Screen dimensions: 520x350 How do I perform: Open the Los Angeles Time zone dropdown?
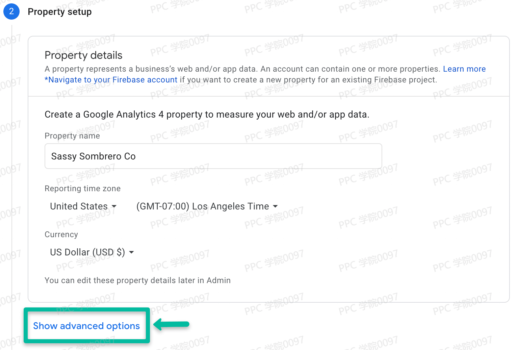203,206
